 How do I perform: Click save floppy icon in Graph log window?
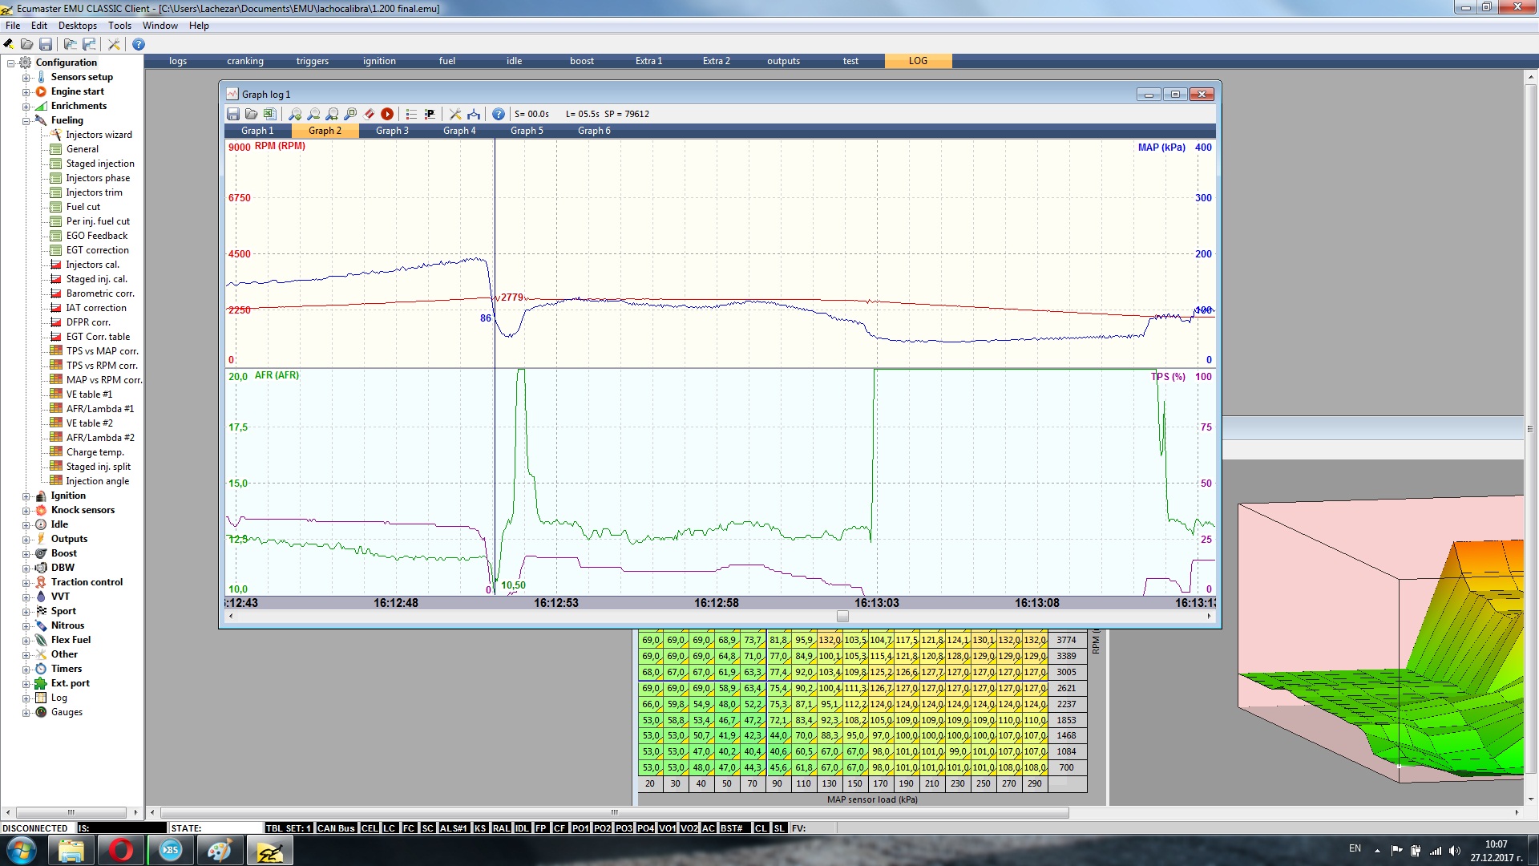233,114
